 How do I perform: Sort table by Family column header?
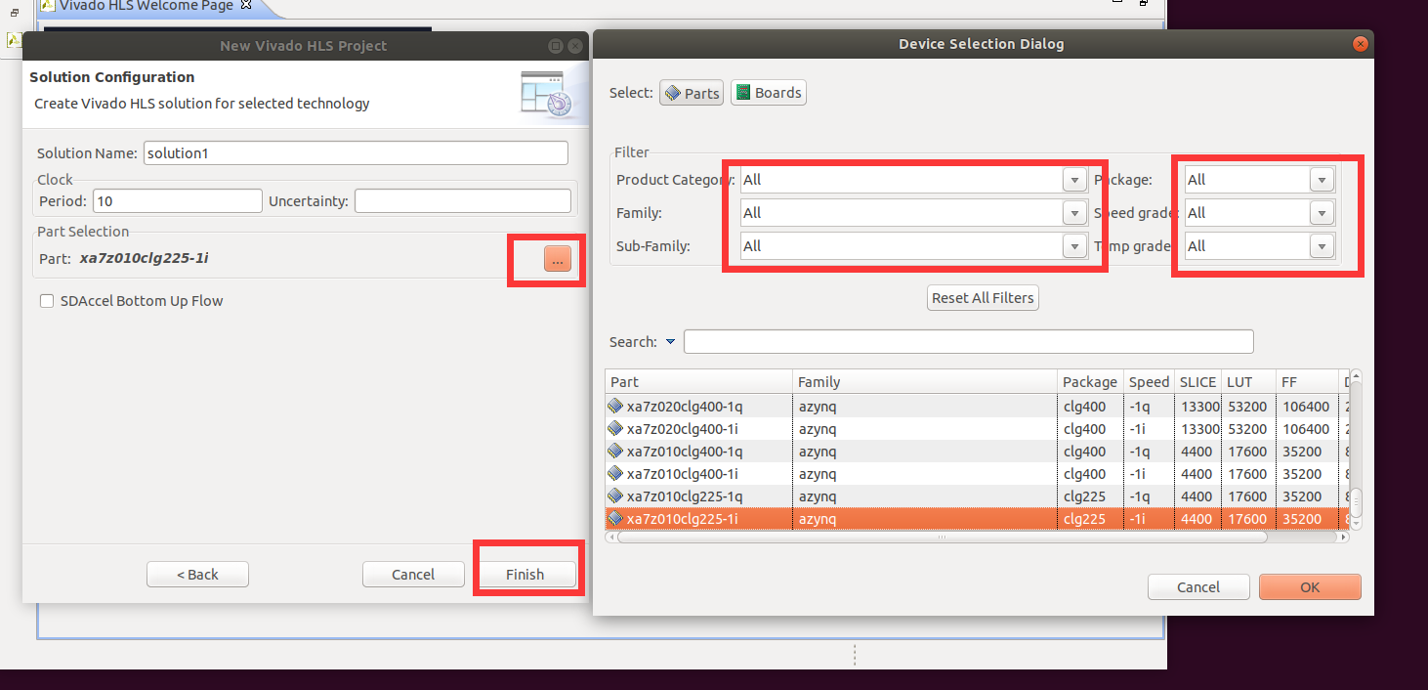pos(925,382)
